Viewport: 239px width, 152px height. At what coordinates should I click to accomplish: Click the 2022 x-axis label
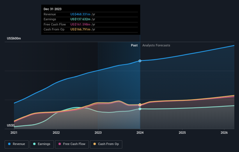(56, 133)
